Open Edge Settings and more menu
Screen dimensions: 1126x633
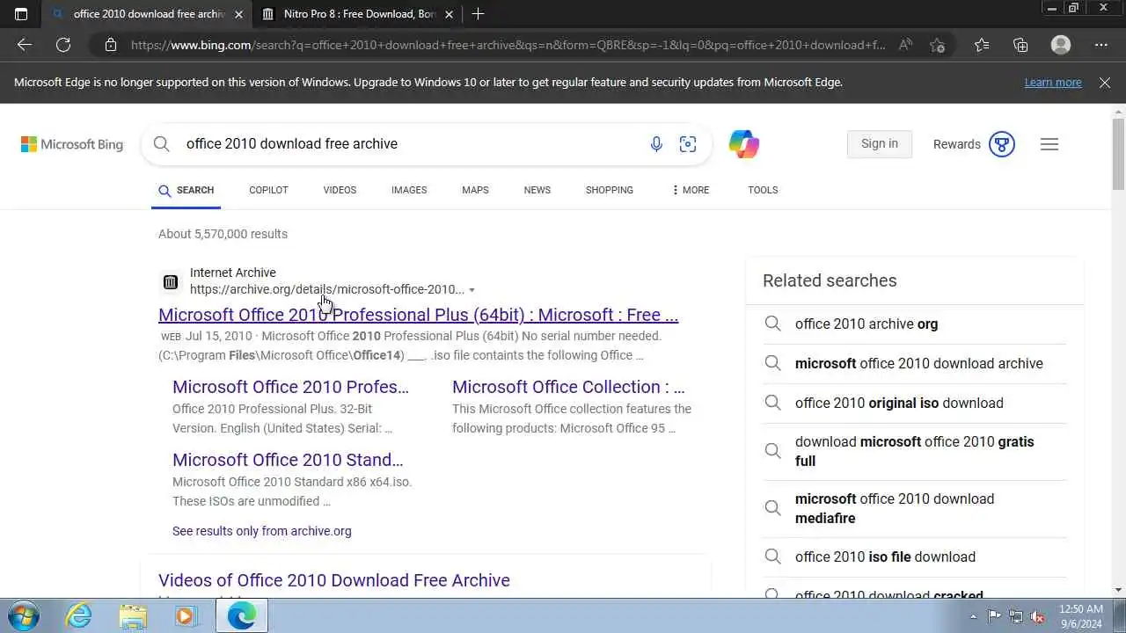tap(1101, 45)
